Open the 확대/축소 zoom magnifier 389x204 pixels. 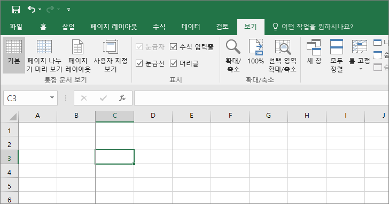pos(233,55)
